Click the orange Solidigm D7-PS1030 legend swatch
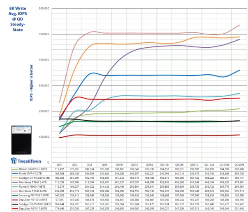This screenshot has width=248, height=212. click(x=15, y=178)
